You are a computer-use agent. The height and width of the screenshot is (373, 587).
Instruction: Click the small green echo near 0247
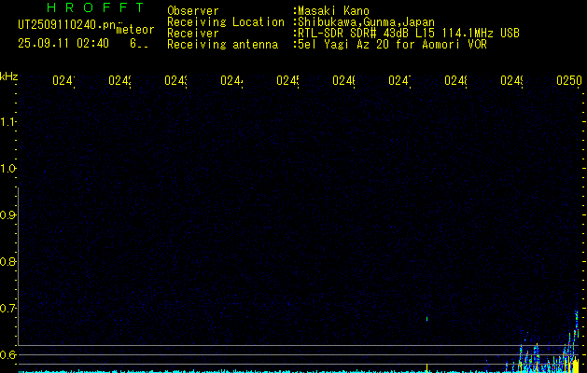pyautogui.click(x=426, y=319)
